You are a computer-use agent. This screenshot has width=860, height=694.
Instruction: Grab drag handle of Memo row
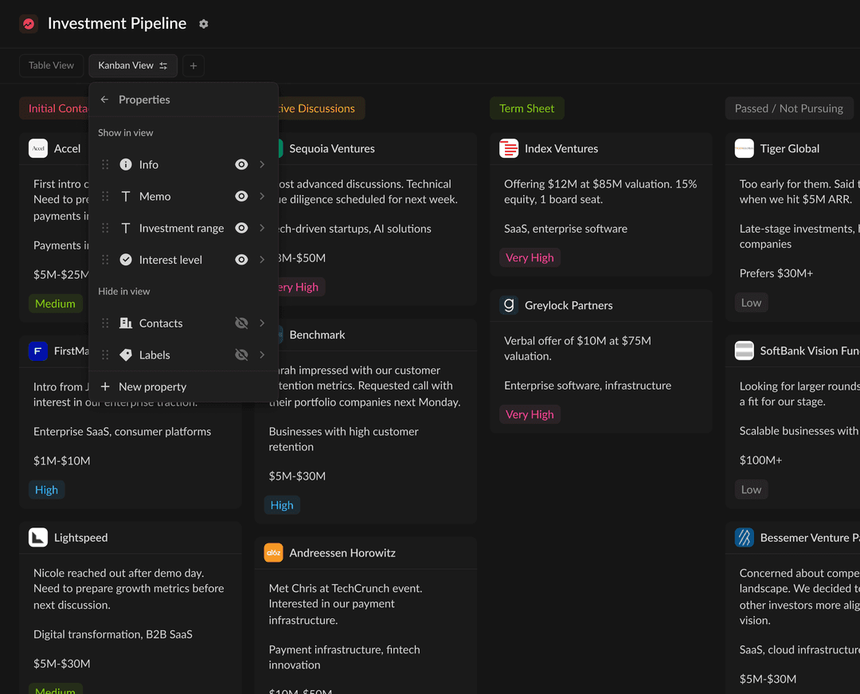pos(105,196)
